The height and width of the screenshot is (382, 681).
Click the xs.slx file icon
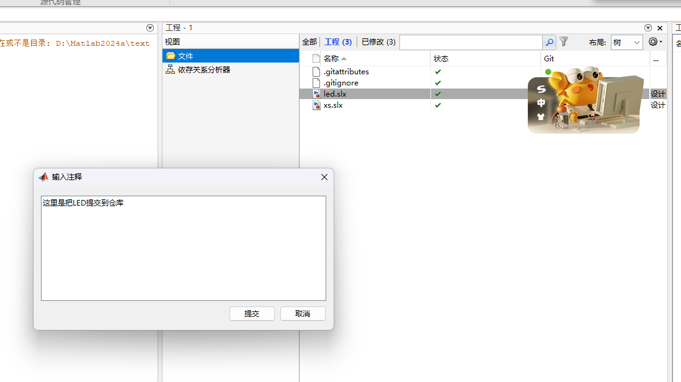[316, 105]
